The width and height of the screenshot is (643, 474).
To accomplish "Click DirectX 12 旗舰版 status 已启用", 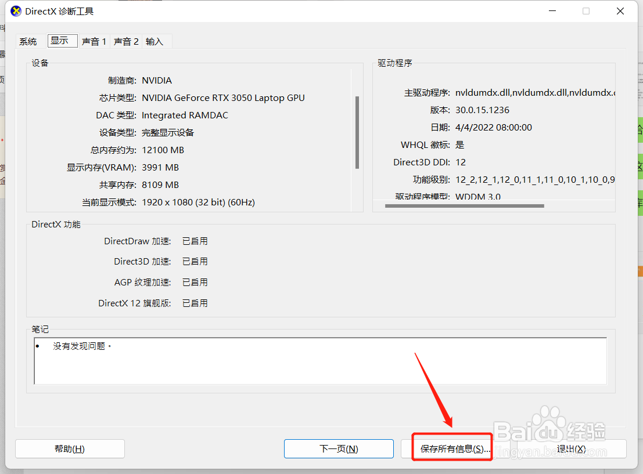I will coord(195,303).
